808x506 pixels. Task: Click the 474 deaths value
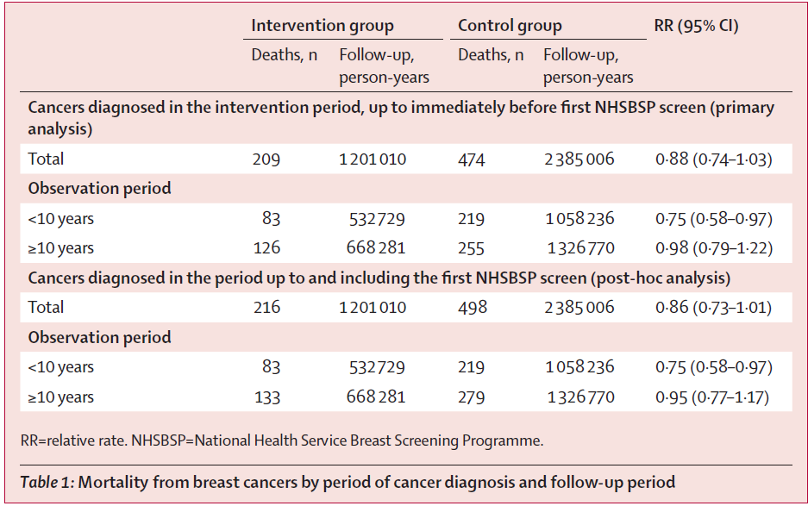472,159
